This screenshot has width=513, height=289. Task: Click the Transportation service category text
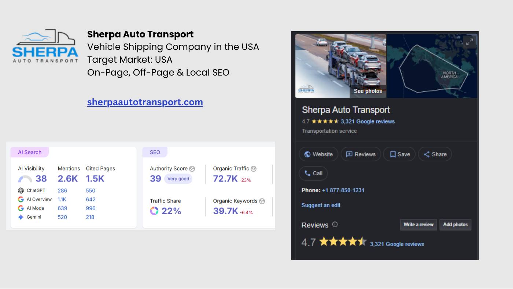click(x=329, y=131)
